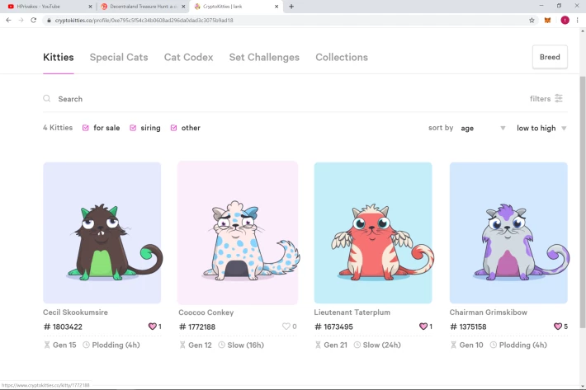This screenshot has height=390, width=586.
Task: Click the browser back arrow
Action: pyautogui.click(x=8, y=20)
